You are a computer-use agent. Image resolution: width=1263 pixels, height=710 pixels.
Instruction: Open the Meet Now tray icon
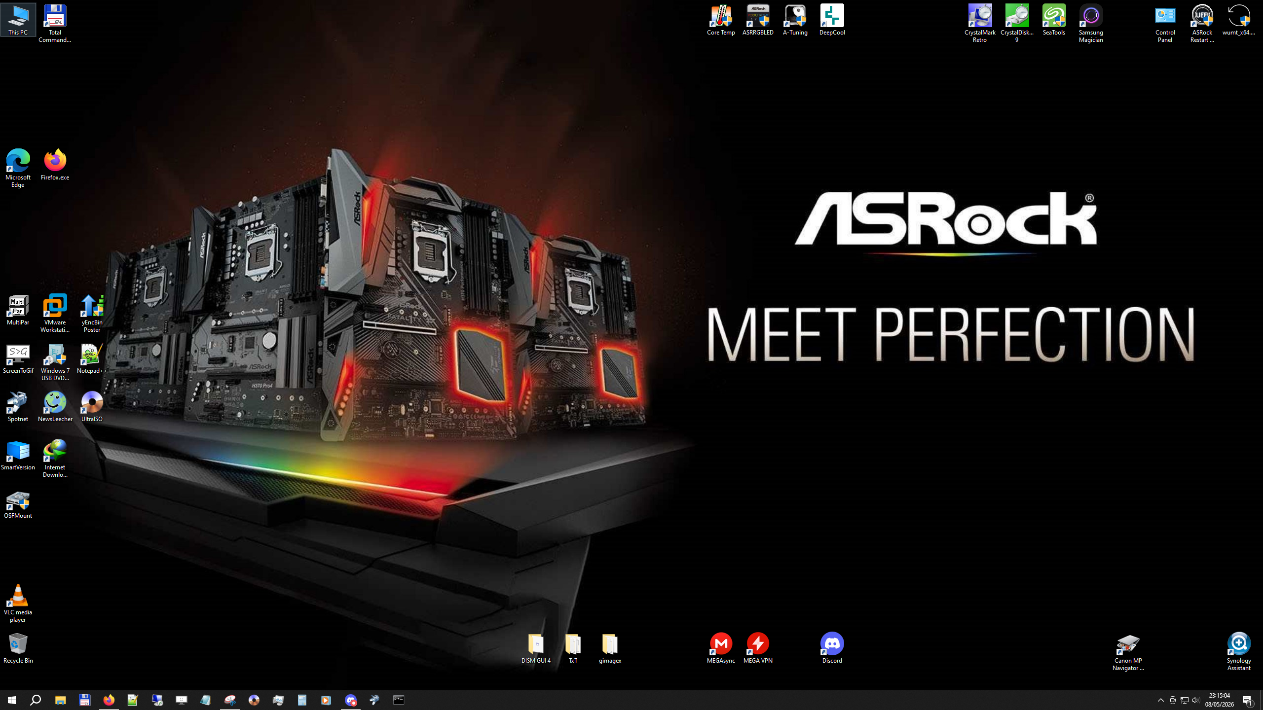pos(1173,700)
